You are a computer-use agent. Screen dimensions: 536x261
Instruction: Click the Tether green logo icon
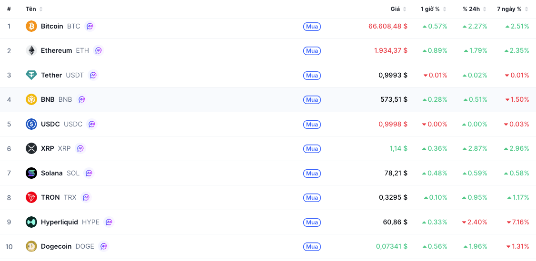tap(31, 75)
